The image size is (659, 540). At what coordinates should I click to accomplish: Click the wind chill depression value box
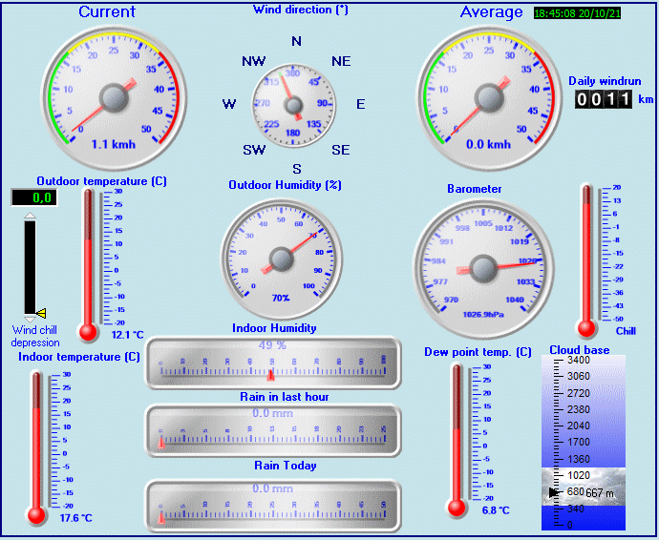click(33, 197)
